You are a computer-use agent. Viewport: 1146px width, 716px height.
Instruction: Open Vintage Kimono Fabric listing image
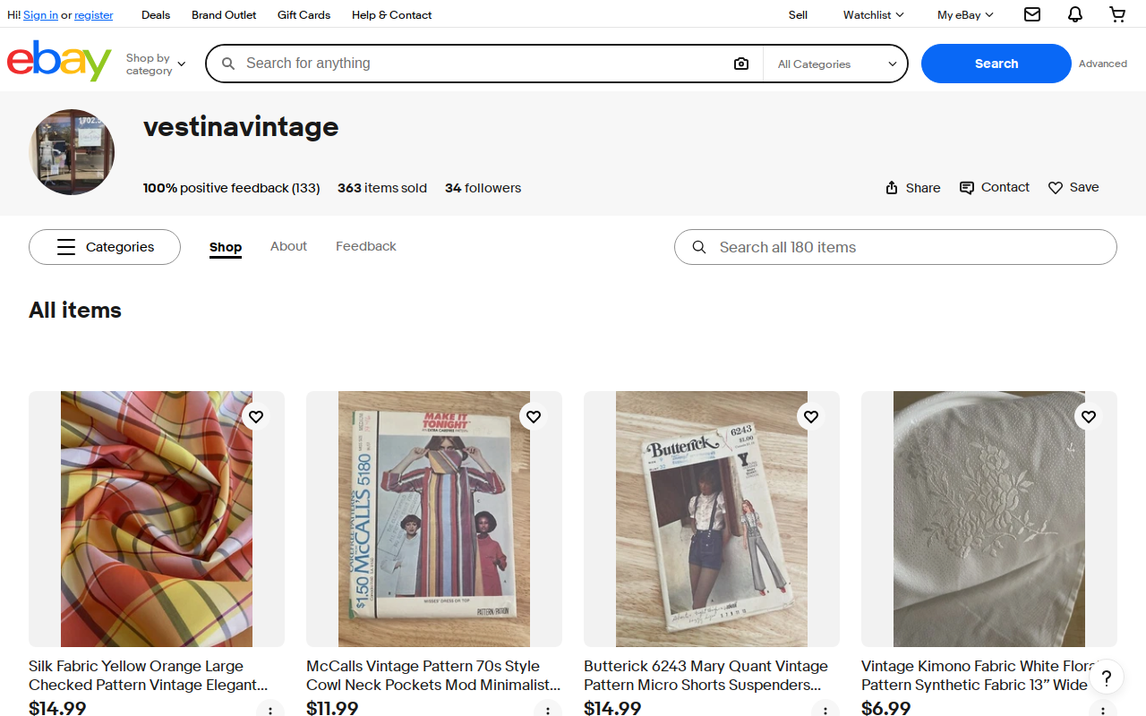[989, 519]
